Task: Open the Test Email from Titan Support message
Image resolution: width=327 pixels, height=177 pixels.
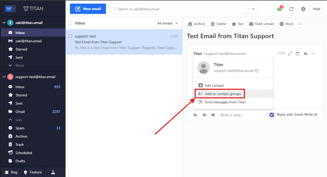Action: tap(124, 42)
